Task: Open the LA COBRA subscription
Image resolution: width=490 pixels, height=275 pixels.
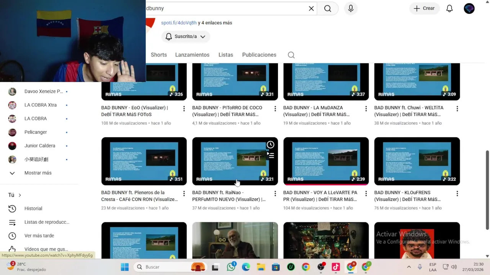Action: click(x=38, y=118)
